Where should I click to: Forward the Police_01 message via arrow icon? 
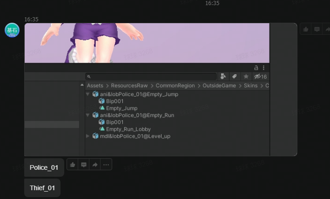(95, 165)
